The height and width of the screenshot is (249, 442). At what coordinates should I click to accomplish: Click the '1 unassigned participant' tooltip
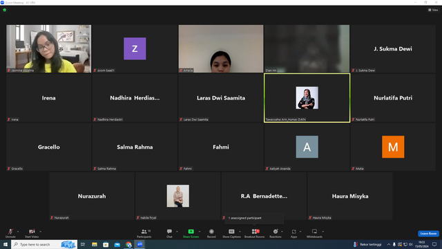254,218
